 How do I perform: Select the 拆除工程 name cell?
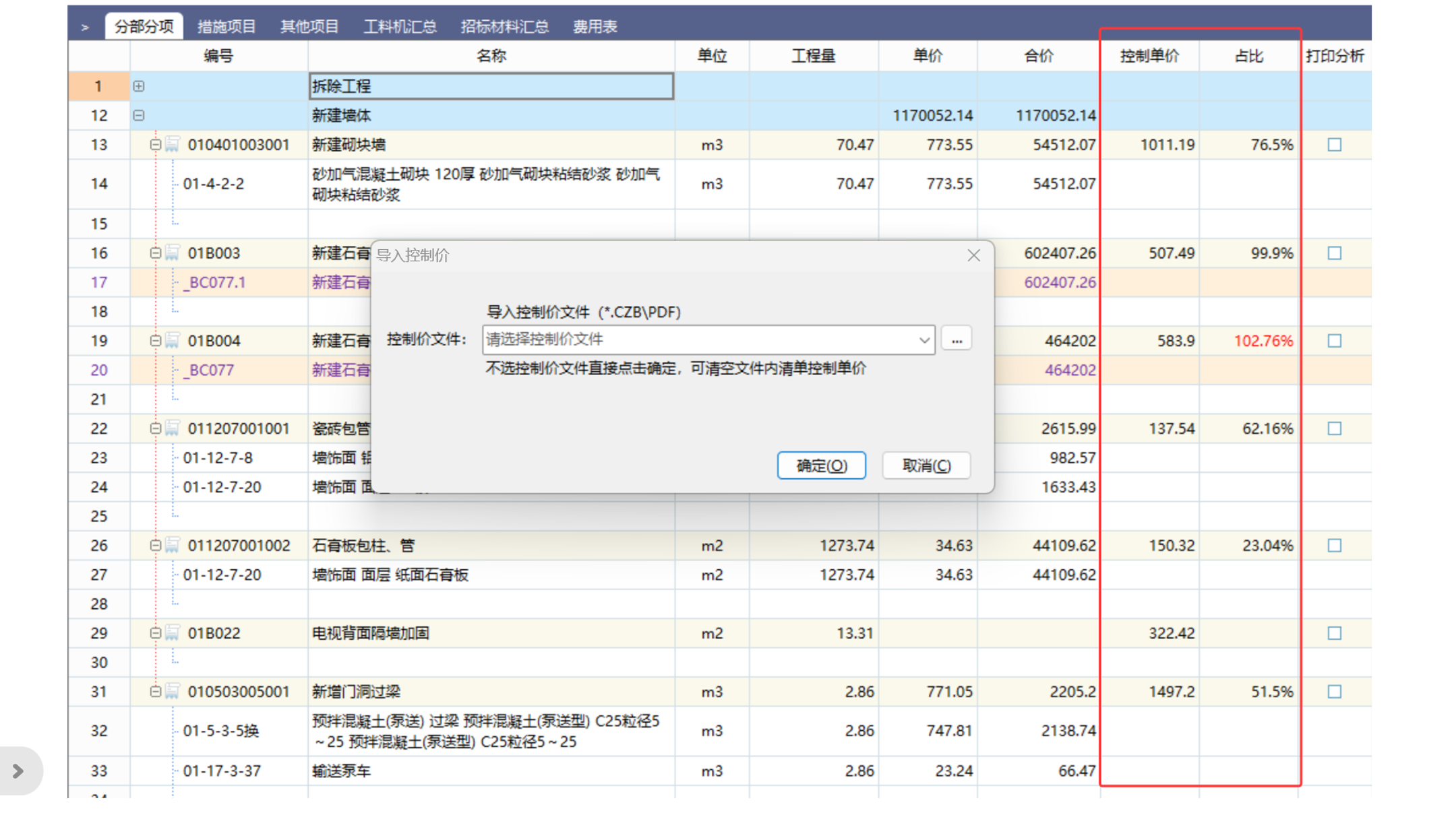click(491, 86)
